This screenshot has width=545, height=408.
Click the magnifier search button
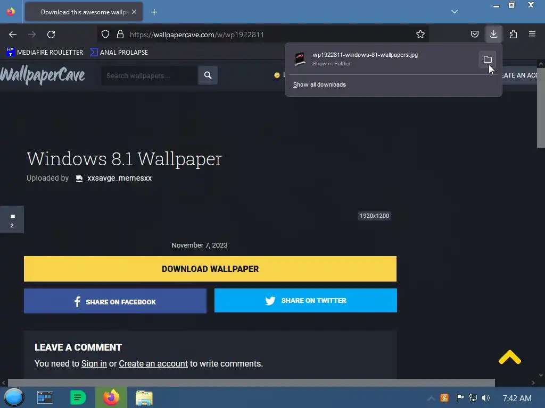pos(208,75)
